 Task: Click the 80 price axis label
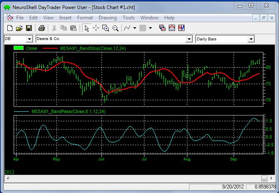point(268,67)
